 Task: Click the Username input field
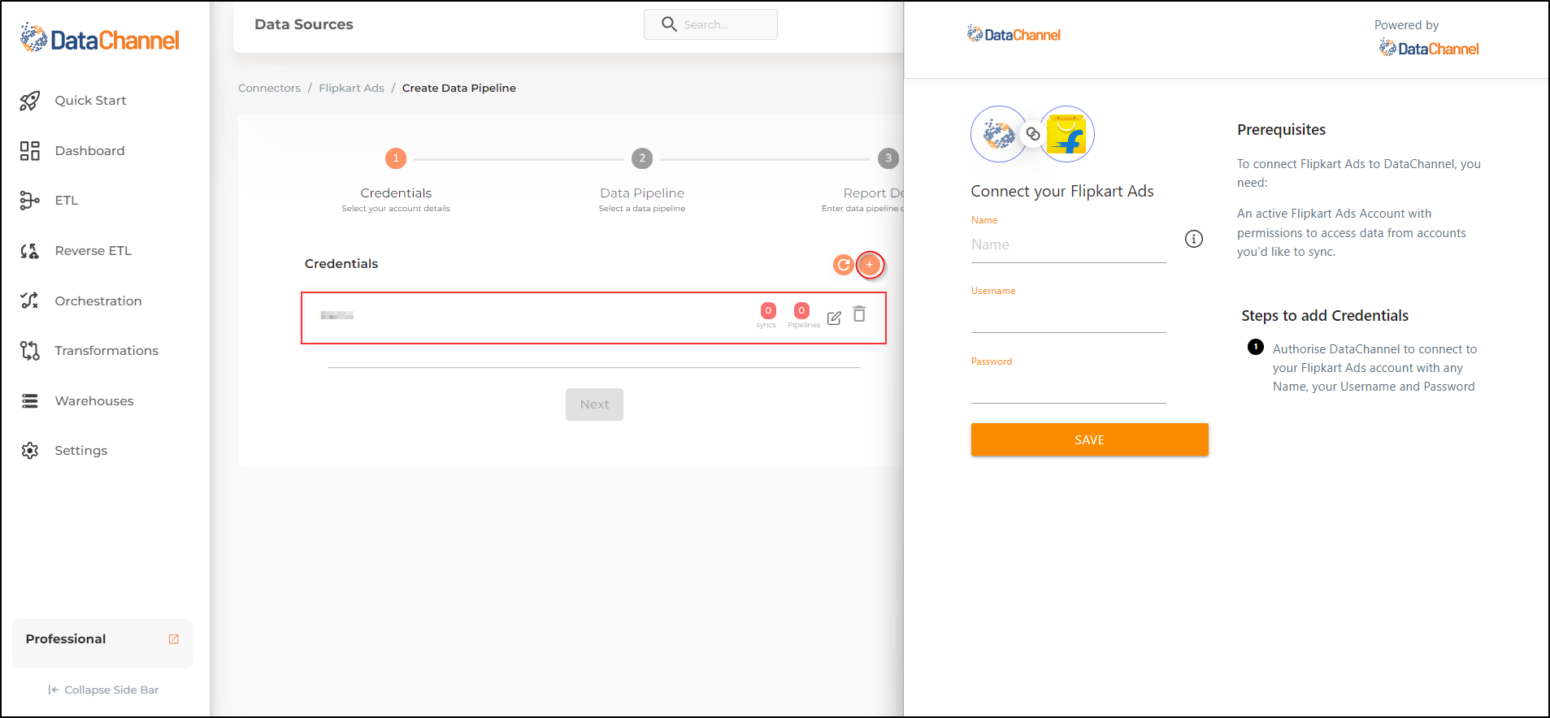(1068, 317)
